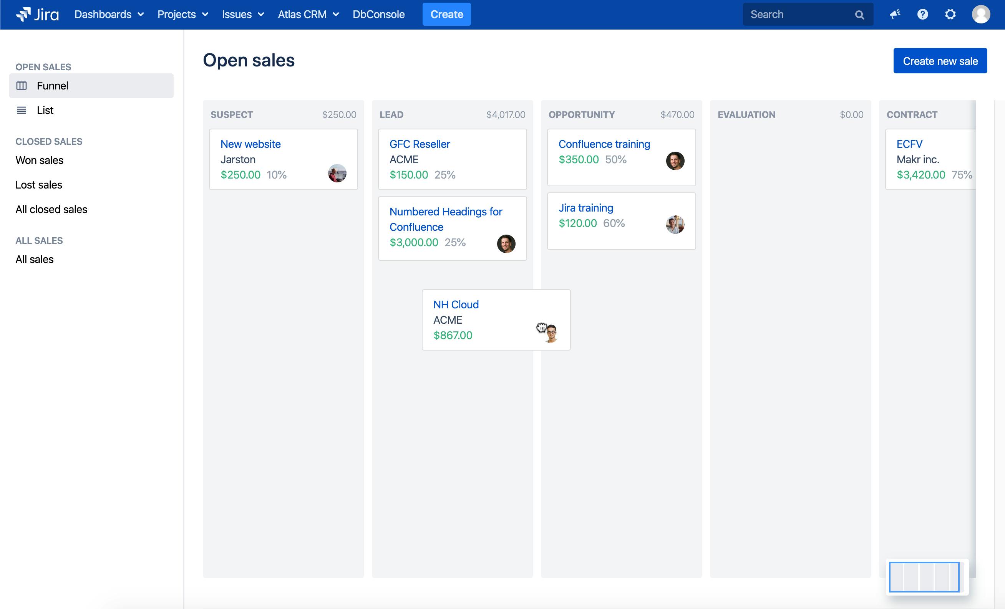Click the CONTRACT column header
This screenshot has height=609, width=1005.
coord(912,114)
